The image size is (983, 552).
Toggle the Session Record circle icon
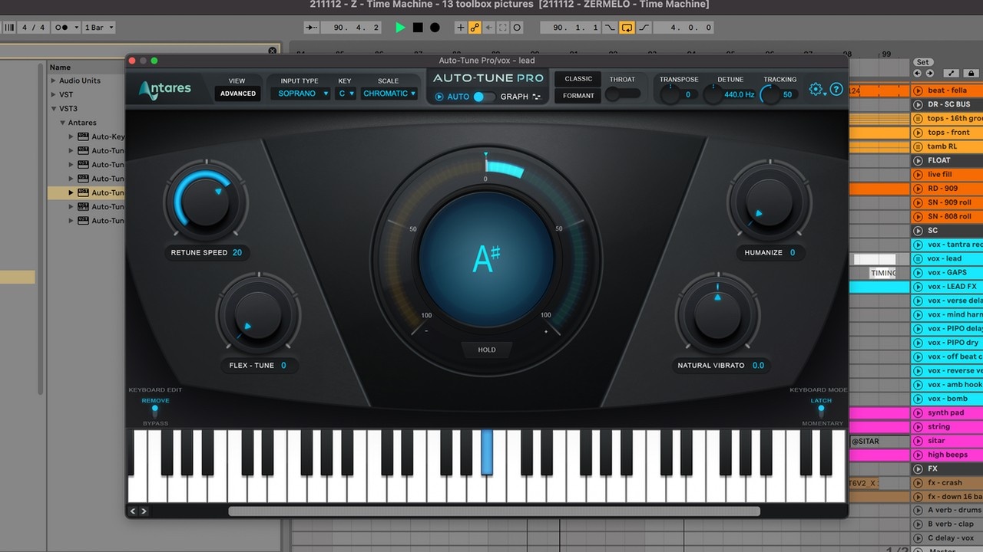(517, 28)
